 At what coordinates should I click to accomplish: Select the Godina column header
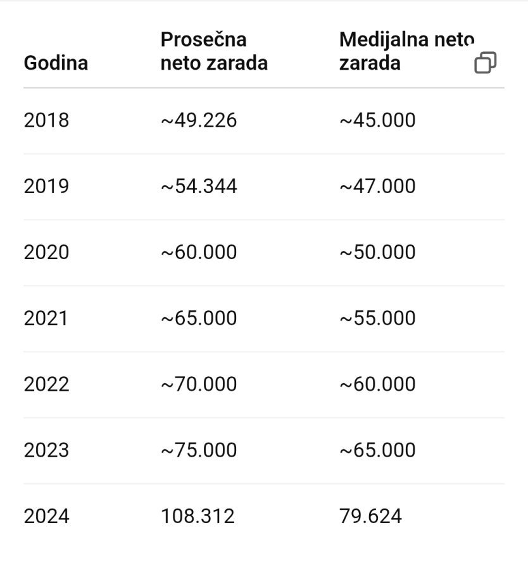pos(56,63)
